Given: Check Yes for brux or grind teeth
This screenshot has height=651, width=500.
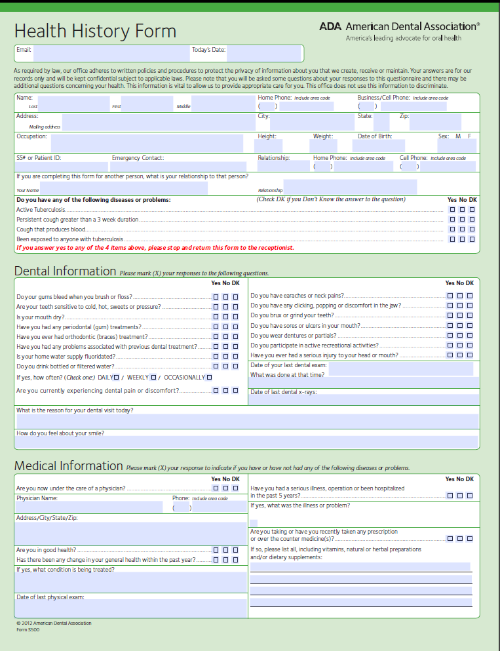Looking at the screenshot, I should [x=450, y=315].
